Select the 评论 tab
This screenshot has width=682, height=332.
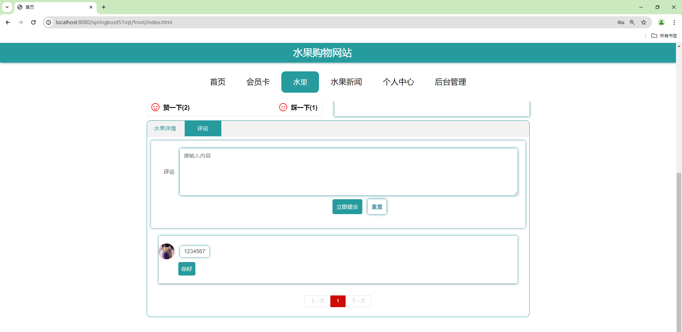(x=202, y=128)
